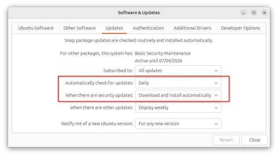Open the Additional Drivers tab
Image resolution: width=278 pixels, height=156 pixels.
tap(192, 28)
